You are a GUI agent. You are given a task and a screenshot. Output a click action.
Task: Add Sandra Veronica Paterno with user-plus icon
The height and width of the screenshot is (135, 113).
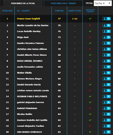pyautogui.click(x=107, y=43)
